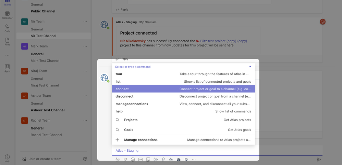Click the Atlas globe avatar beside command list
342x165 pixels.
tap(105, 78)
